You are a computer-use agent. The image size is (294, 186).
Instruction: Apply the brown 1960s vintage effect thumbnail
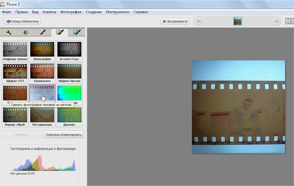pos(15,93)
